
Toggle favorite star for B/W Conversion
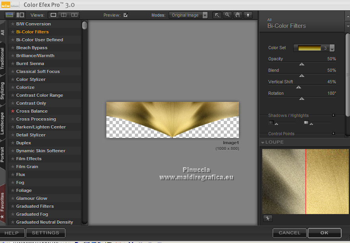click(13, 24)
